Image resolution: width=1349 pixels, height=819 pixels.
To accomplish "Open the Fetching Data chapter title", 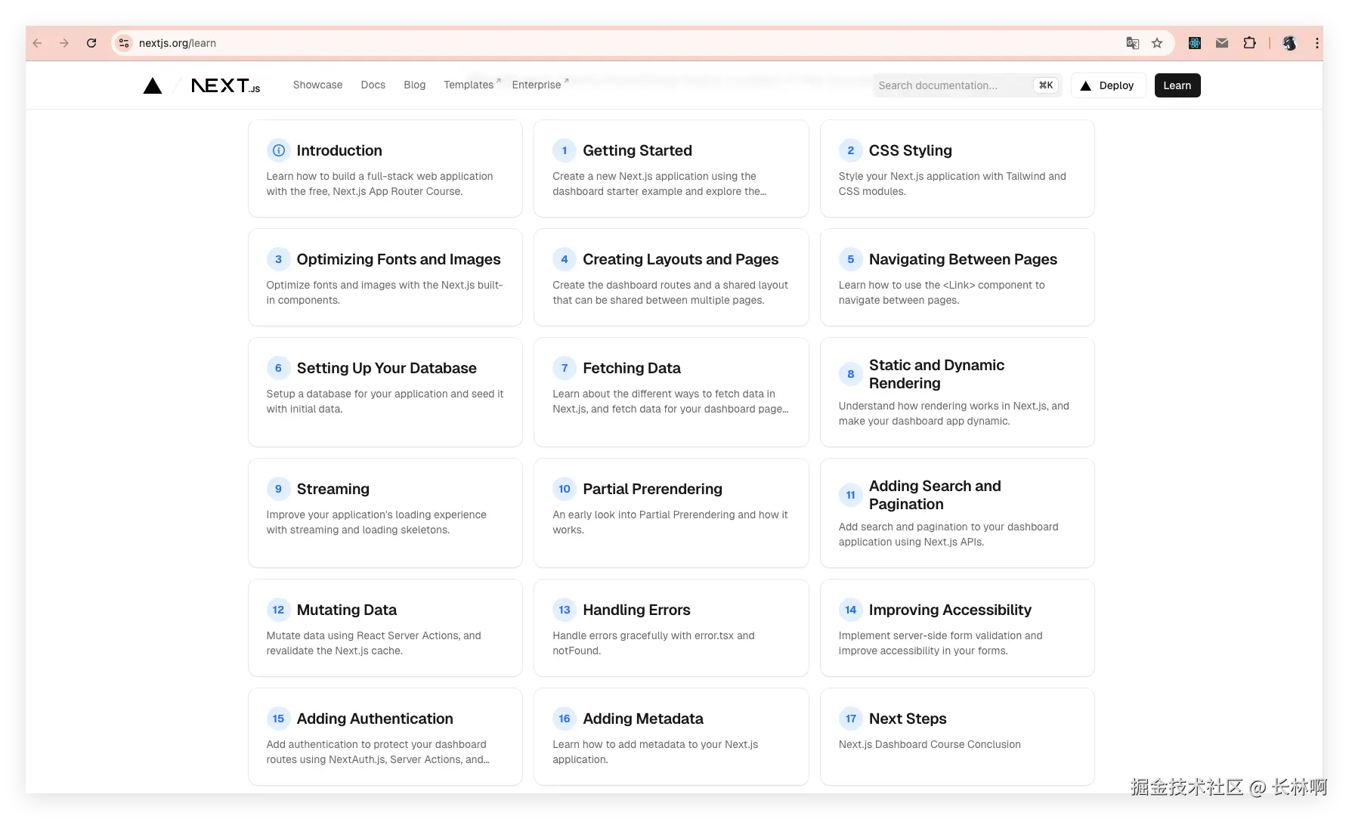I will tap(632, 368).
